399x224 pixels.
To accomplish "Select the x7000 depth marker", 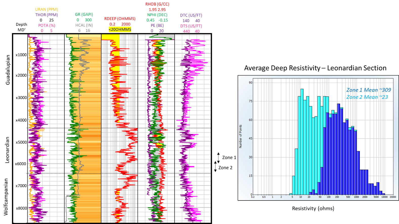I will 21,186.
